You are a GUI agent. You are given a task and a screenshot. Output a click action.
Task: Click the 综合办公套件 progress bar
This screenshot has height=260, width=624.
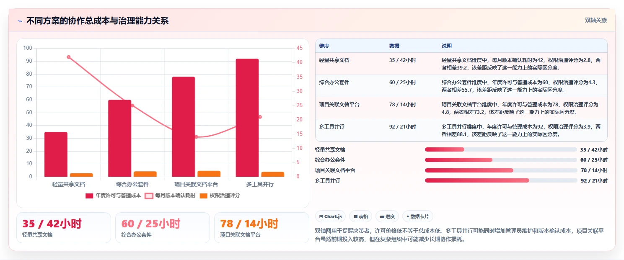coord(501,160)
